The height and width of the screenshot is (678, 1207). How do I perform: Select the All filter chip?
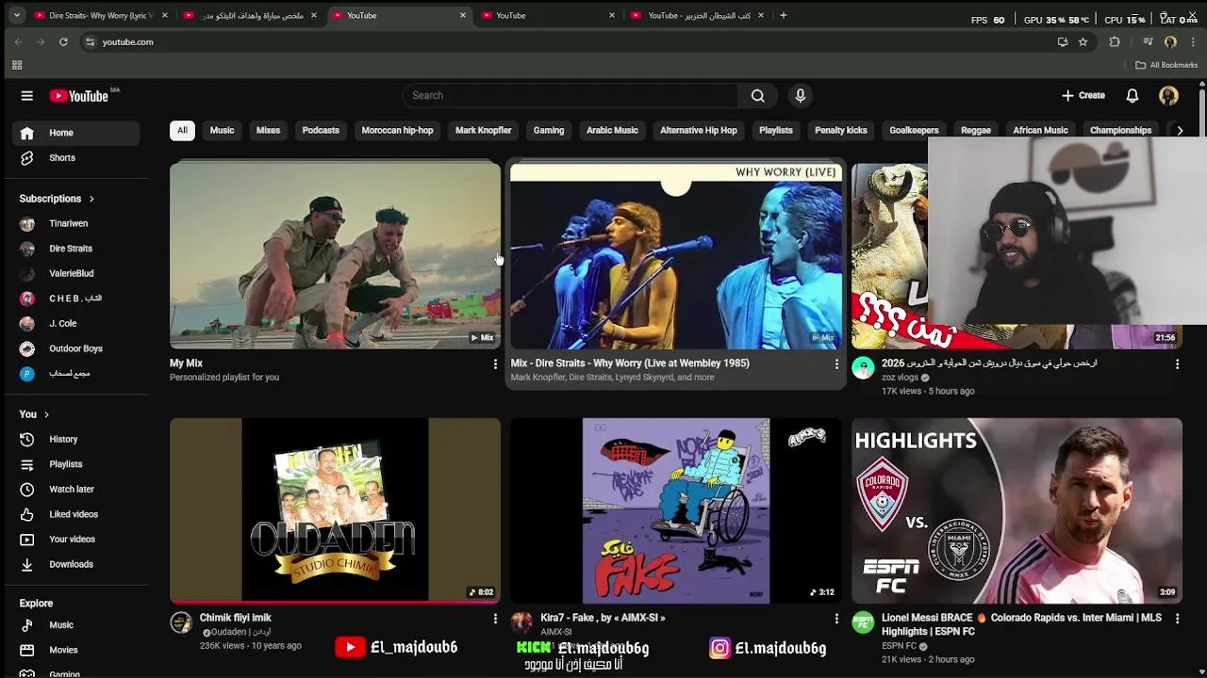click(x=182, y=130)
